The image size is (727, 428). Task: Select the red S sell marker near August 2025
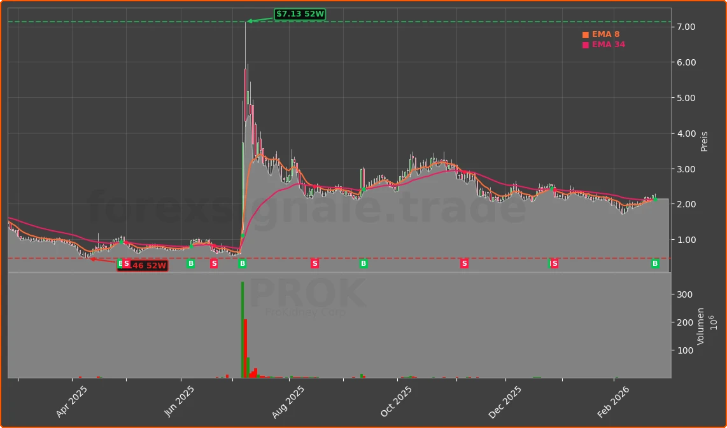pos(313,264)
